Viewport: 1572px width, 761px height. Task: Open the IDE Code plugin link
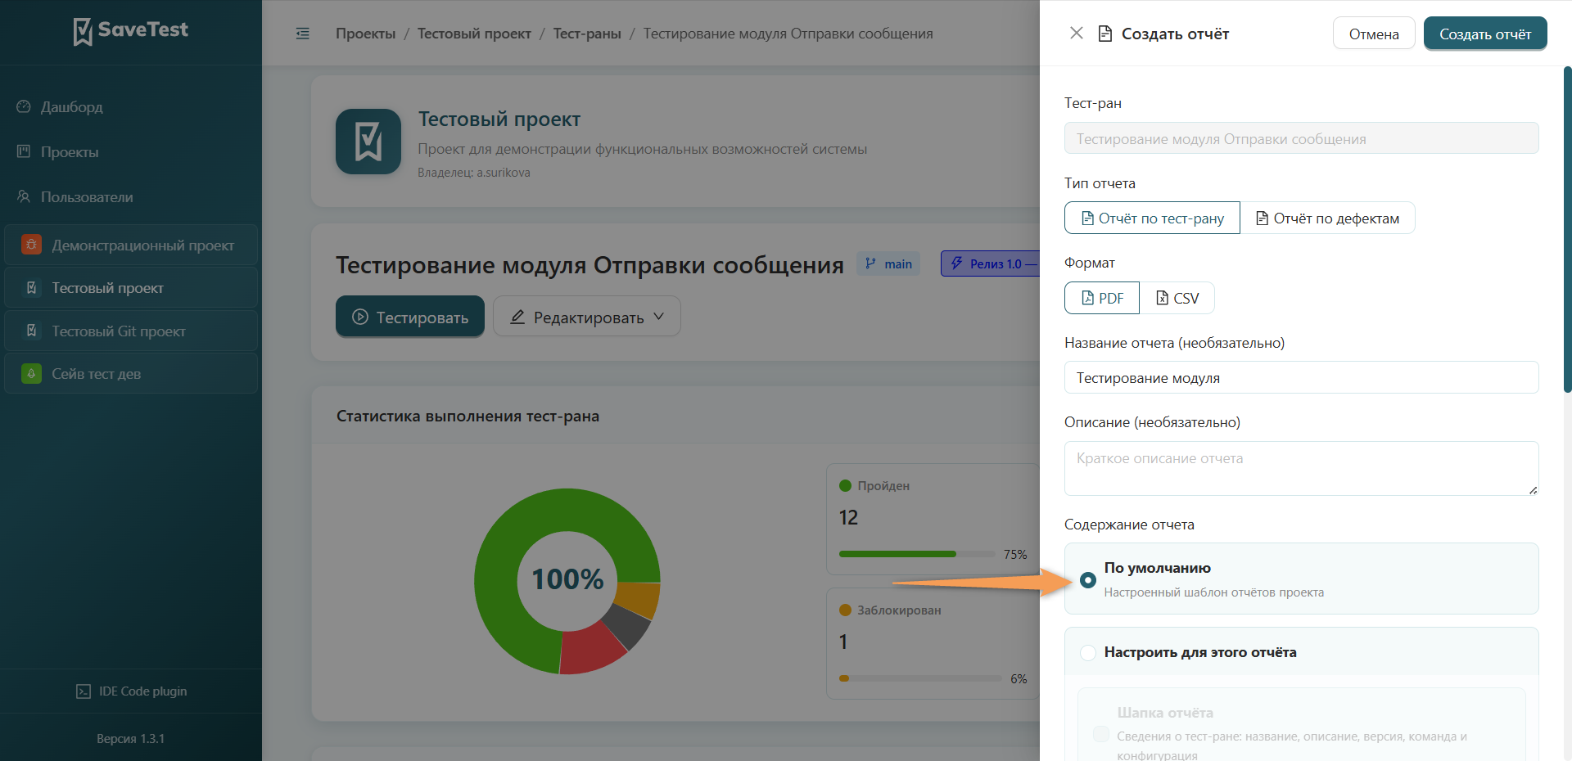[131, 691]
